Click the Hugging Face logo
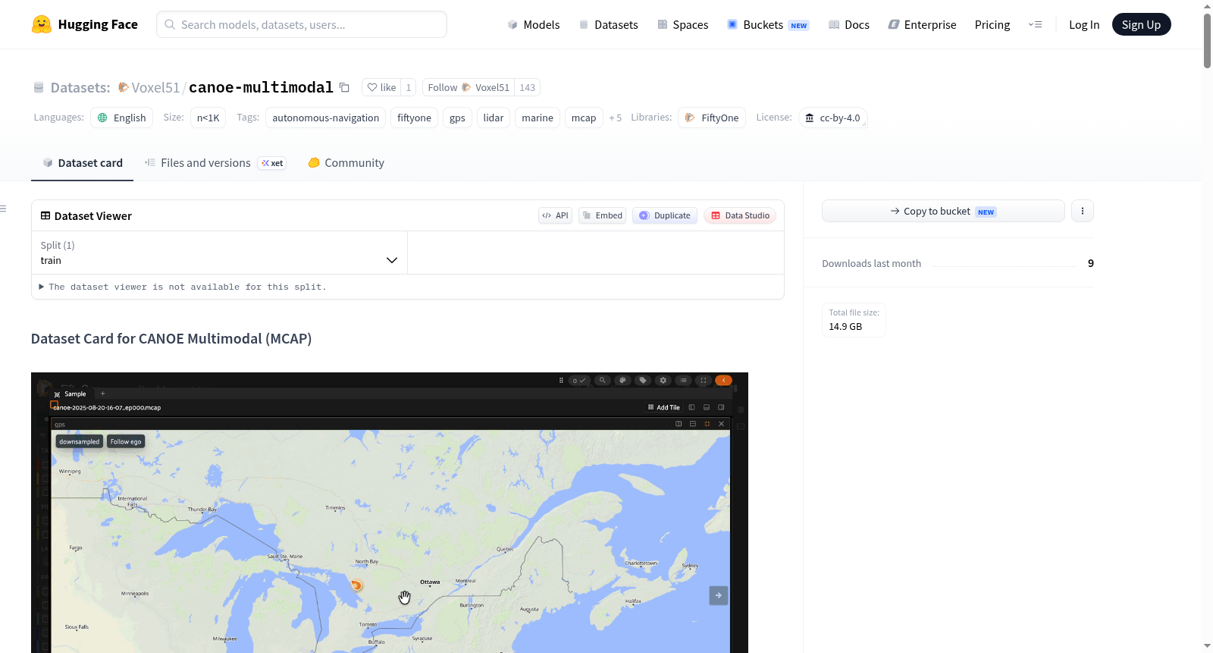1213x653 pixels. tap(84, 24)
